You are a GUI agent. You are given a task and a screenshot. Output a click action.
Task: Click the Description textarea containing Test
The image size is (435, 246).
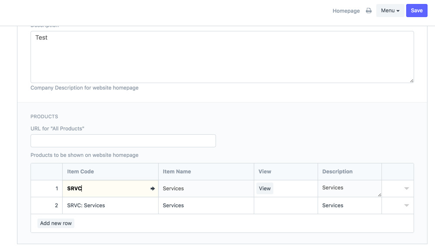coord(222,57)
